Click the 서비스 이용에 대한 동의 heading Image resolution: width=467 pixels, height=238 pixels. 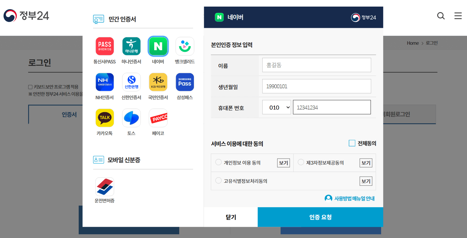[x=237, y=144]
